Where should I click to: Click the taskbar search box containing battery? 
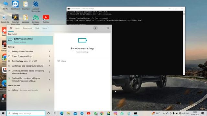[x=26, y=113]
